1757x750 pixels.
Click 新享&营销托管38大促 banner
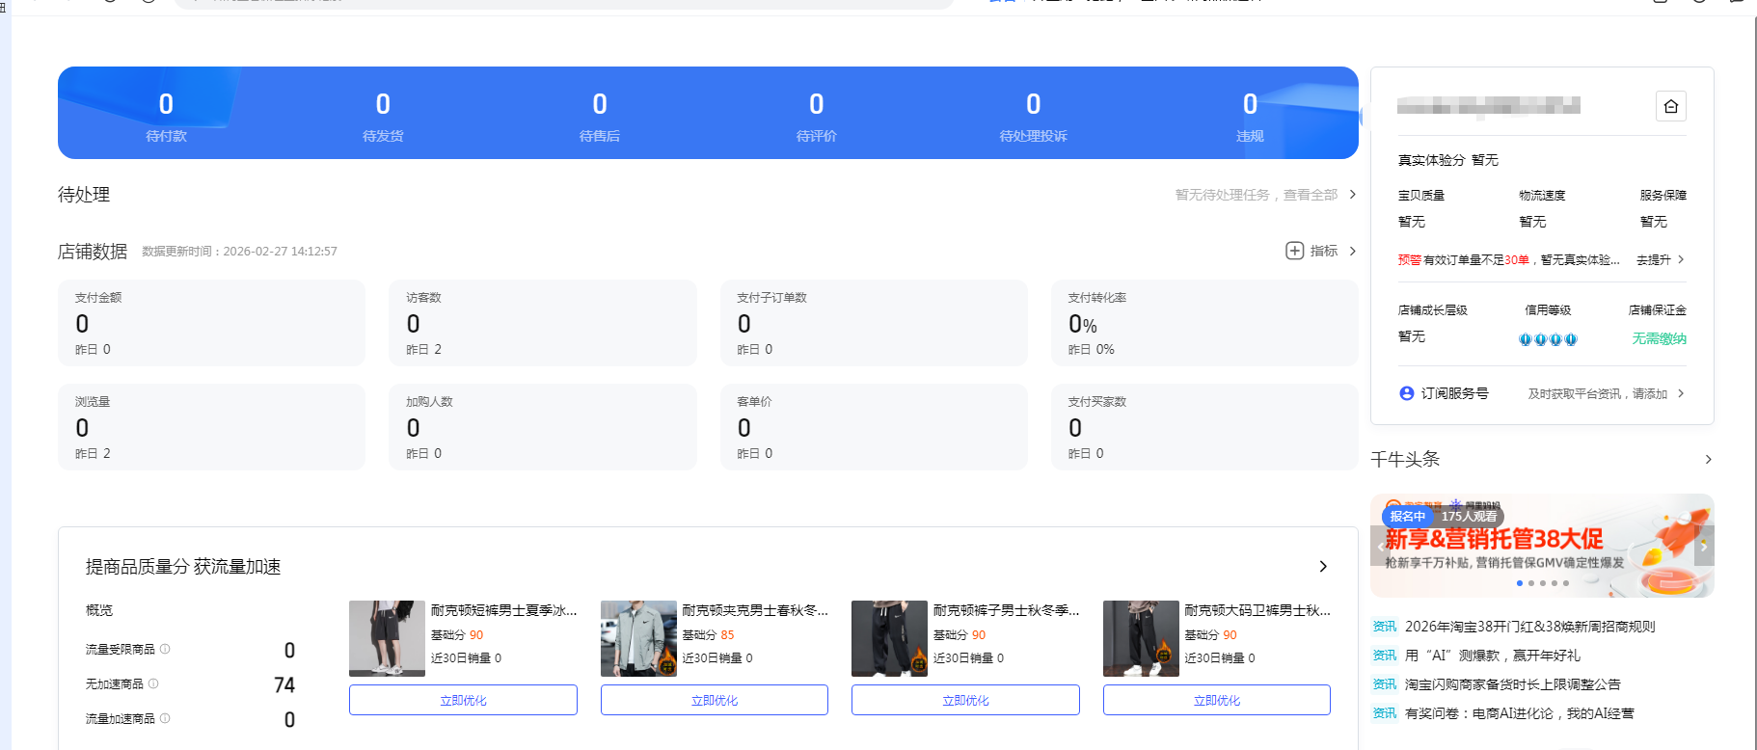(1542, 546)
